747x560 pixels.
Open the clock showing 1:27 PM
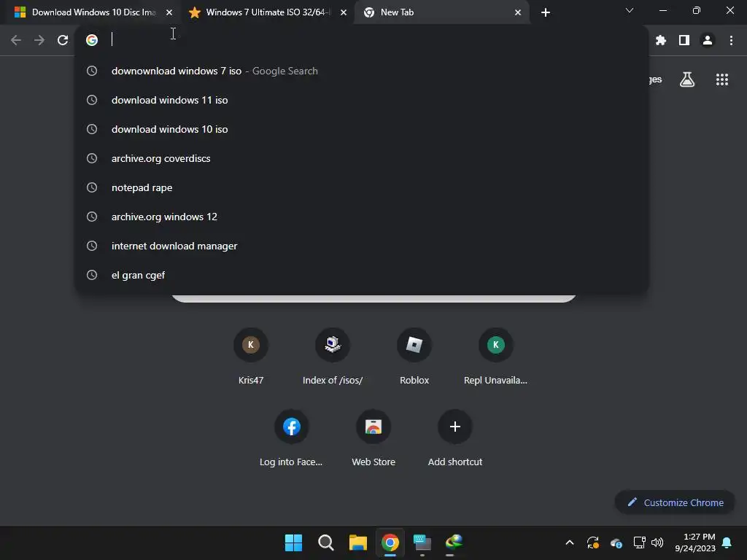pos(695,542)
